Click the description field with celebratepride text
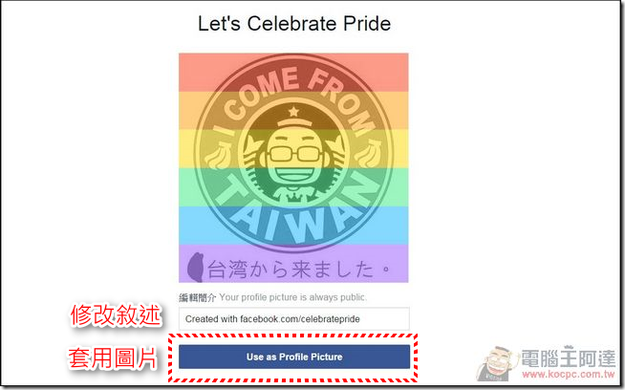The width and height of the screenshot is (625, 390). 294,319
